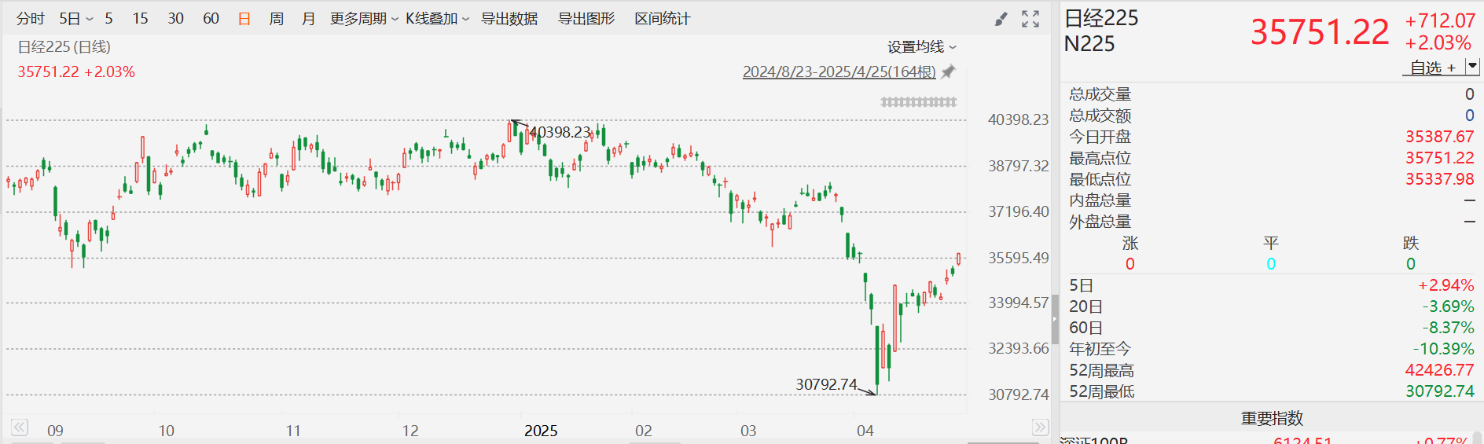
Task: Open the dropdown arrow beside 自选
Action: coord(1473,67)
